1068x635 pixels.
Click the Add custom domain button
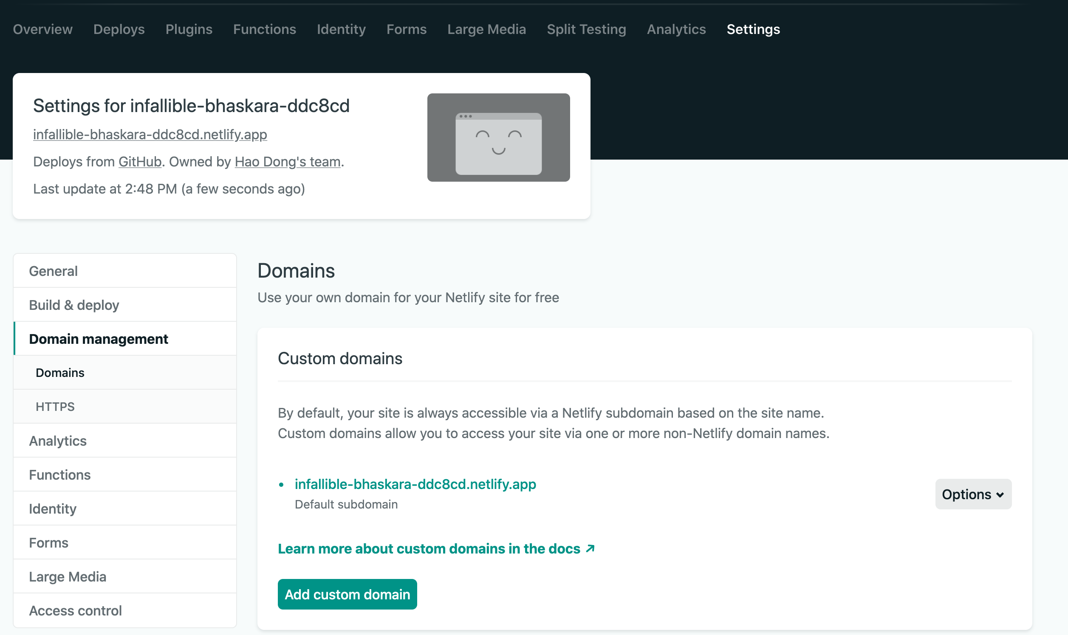click(x=347, y=594)
